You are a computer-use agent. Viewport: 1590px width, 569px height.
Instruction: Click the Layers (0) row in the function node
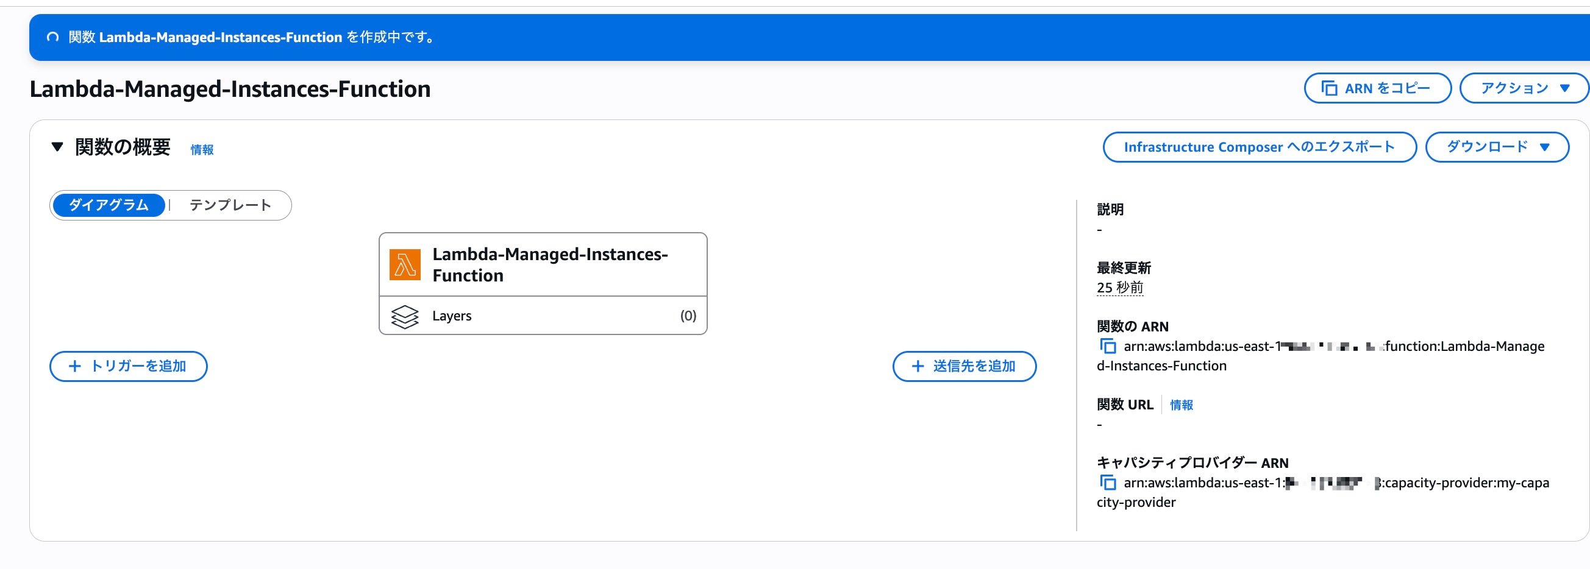543,315
